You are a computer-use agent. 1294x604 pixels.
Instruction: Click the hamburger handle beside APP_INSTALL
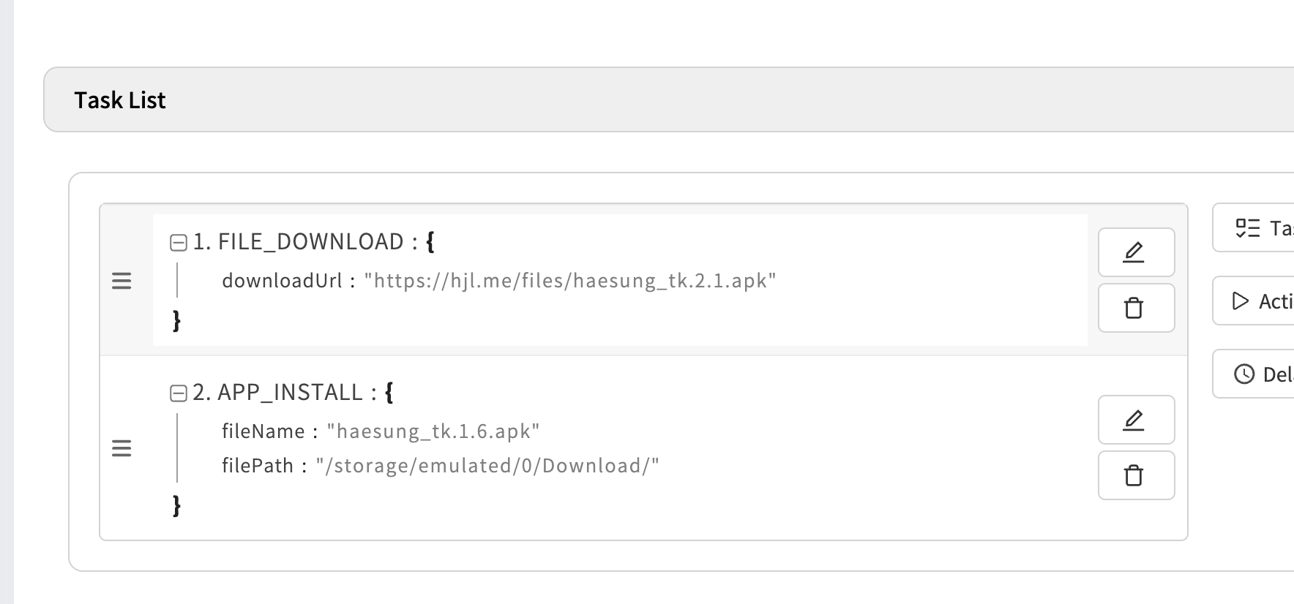pos(121,448)
